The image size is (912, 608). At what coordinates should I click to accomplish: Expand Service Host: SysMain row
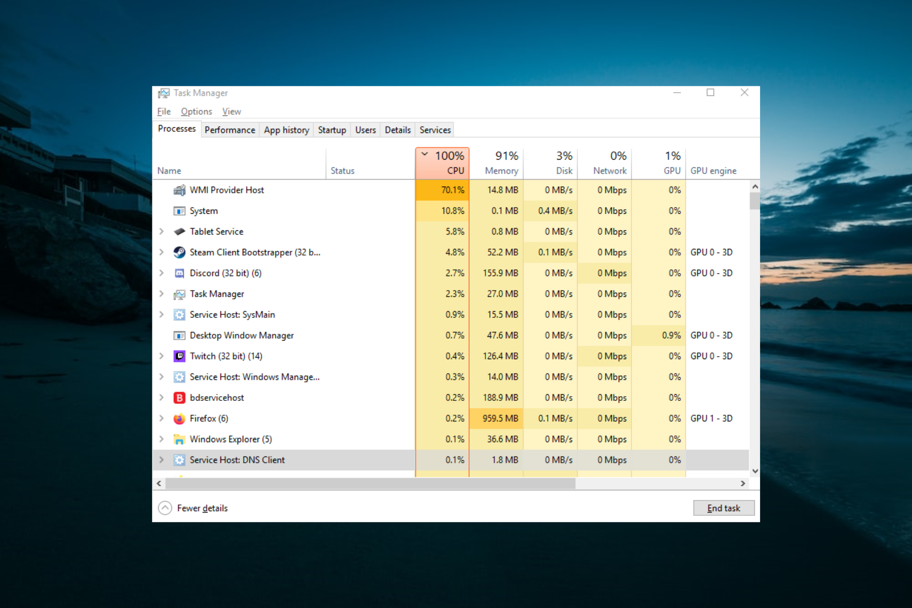[x=161, y=314]
